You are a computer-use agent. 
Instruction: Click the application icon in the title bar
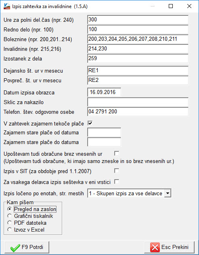click(x=7, y=6)
